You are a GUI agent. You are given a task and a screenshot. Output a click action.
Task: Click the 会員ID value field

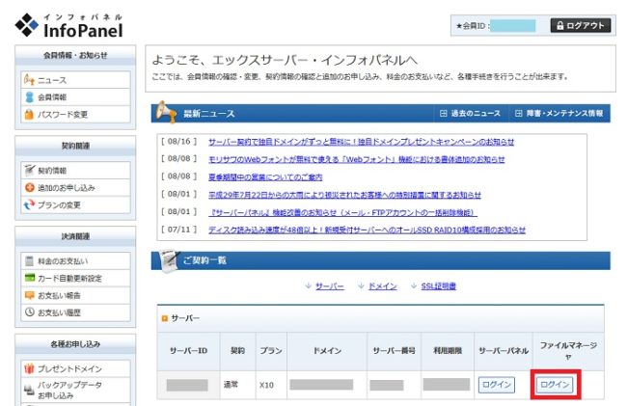pyautogui.click(x=512, y=26)
